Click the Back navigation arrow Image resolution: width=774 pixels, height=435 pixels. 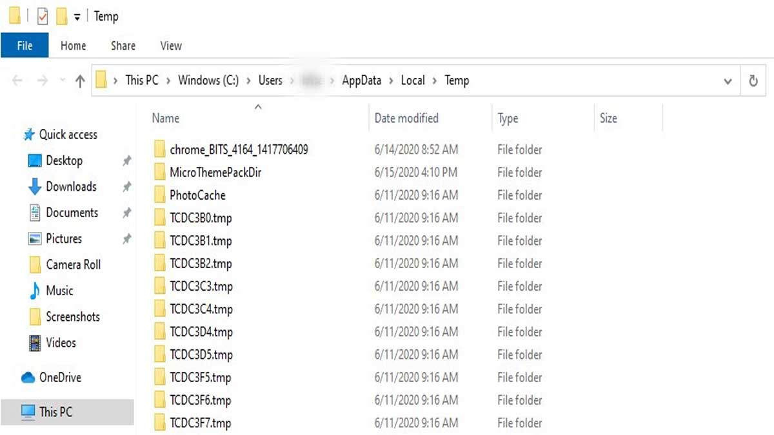[x=17, y=81]
